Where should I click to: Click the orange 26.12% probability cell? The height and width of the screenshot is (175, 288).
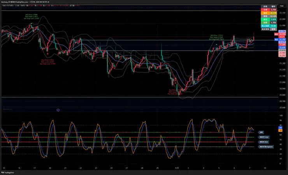(273, 13)
